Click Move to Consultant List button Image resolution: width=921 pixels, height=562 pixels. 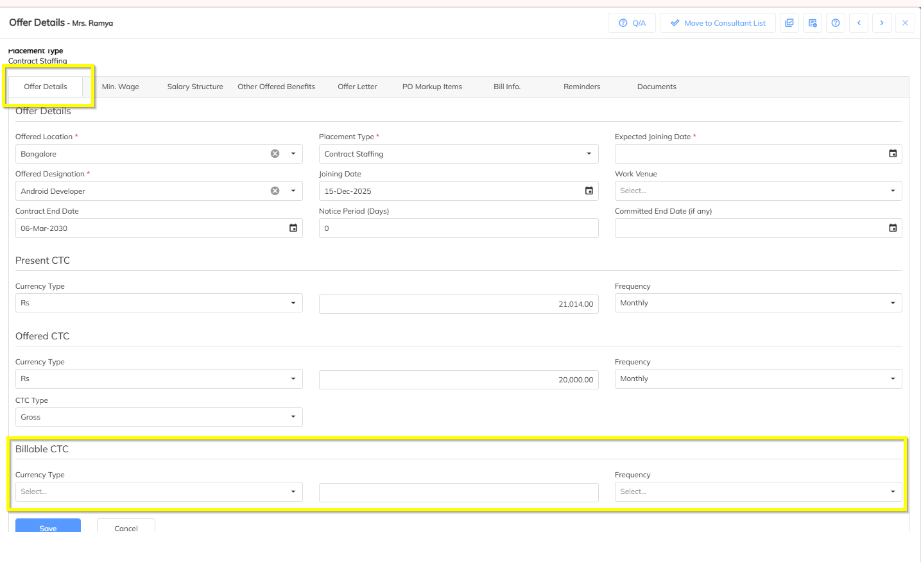pos(718,23)
